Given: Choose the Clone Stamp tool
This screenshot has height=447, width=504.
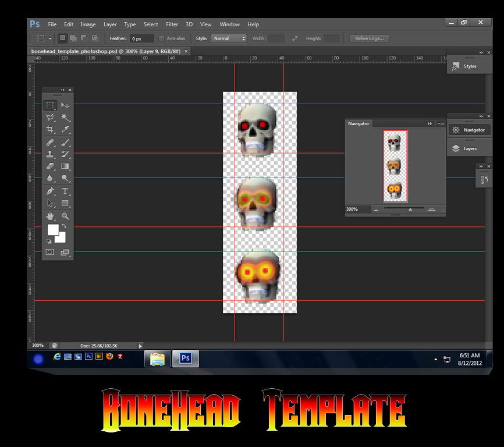Looking at the screenshot, I should [x=49, y=154].
